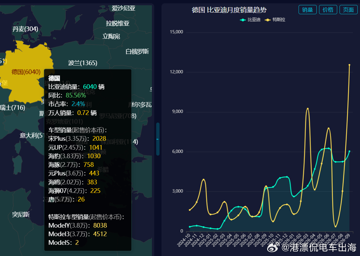Click the 海豹(3.83万) sales row
Image resolution: width=360 pixels, height=256 pixels.
[x=74, y=156]
